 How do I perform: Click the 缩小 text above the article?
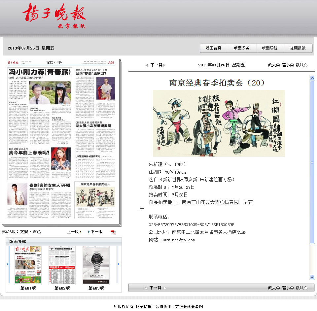(286, 65)
